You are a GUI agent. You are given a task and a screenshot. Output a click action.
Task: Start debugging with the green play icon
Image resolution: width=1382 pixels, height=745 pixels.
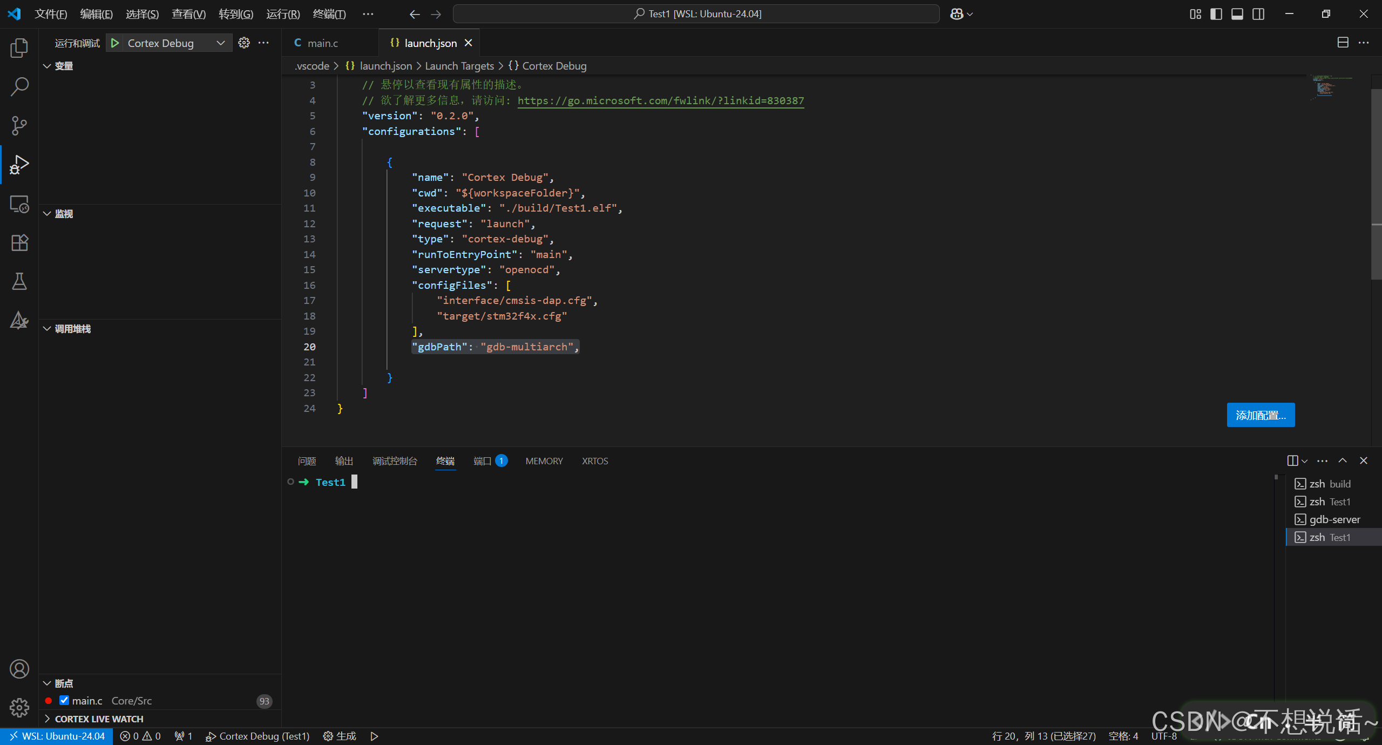pos(114,43)
